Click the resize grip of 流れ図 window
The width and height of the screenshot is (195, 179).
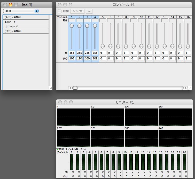51,88
